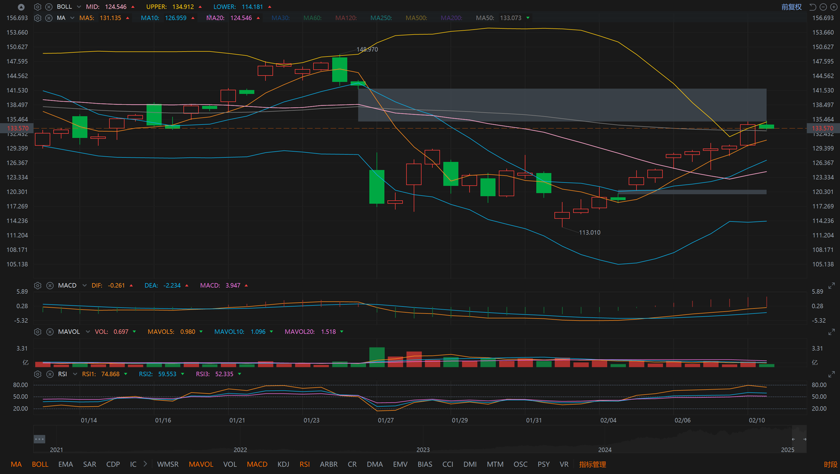840x474 pixels.
Task: Toggle the MA200 line visibility
Action: coord(451,18)
